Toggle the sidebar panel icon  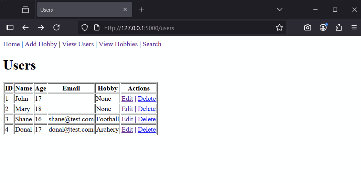coord(10,28)
